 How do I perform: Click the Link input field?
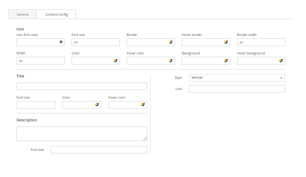click(x=236, y=89)
